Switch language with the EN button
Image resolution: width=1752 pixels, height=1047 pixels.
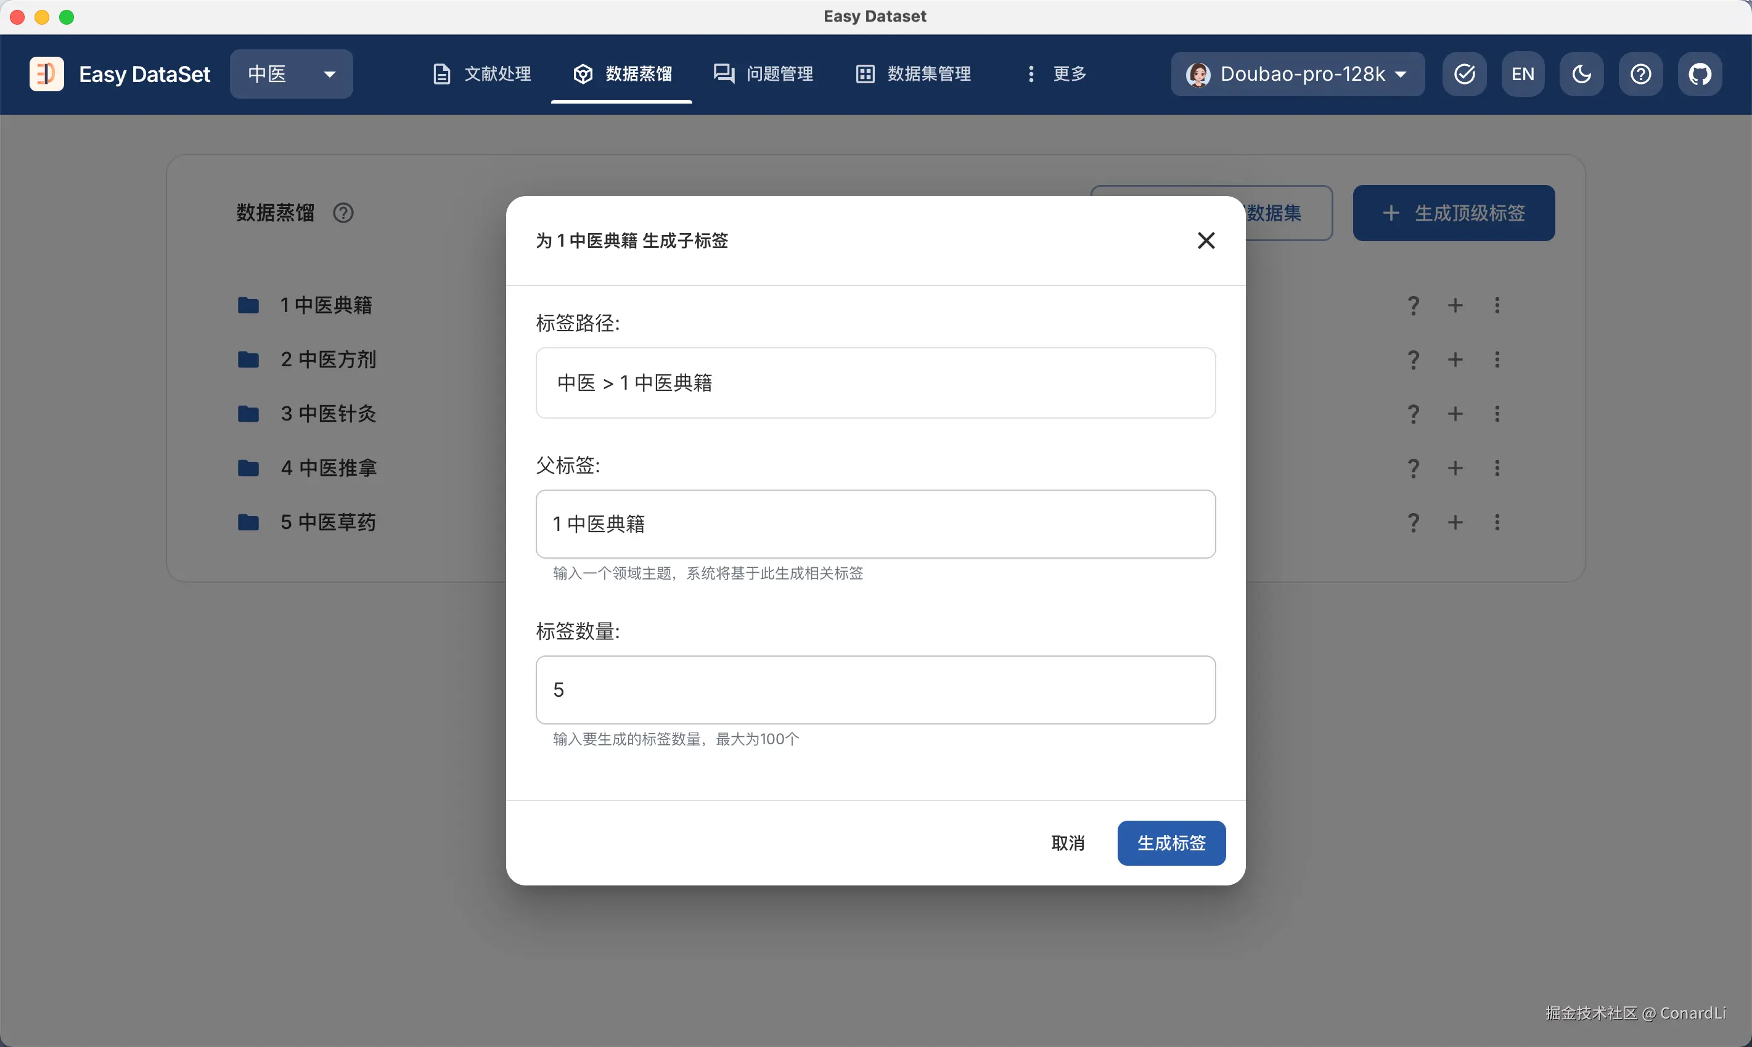pos(1522,74)
